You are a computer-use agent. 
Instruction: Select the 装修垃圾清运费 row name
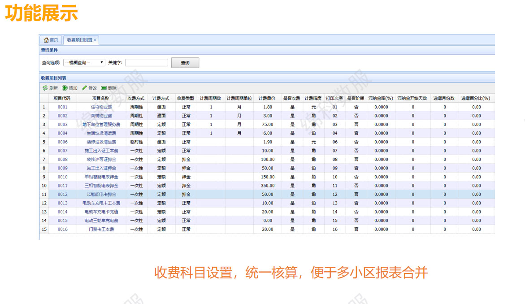101,142
